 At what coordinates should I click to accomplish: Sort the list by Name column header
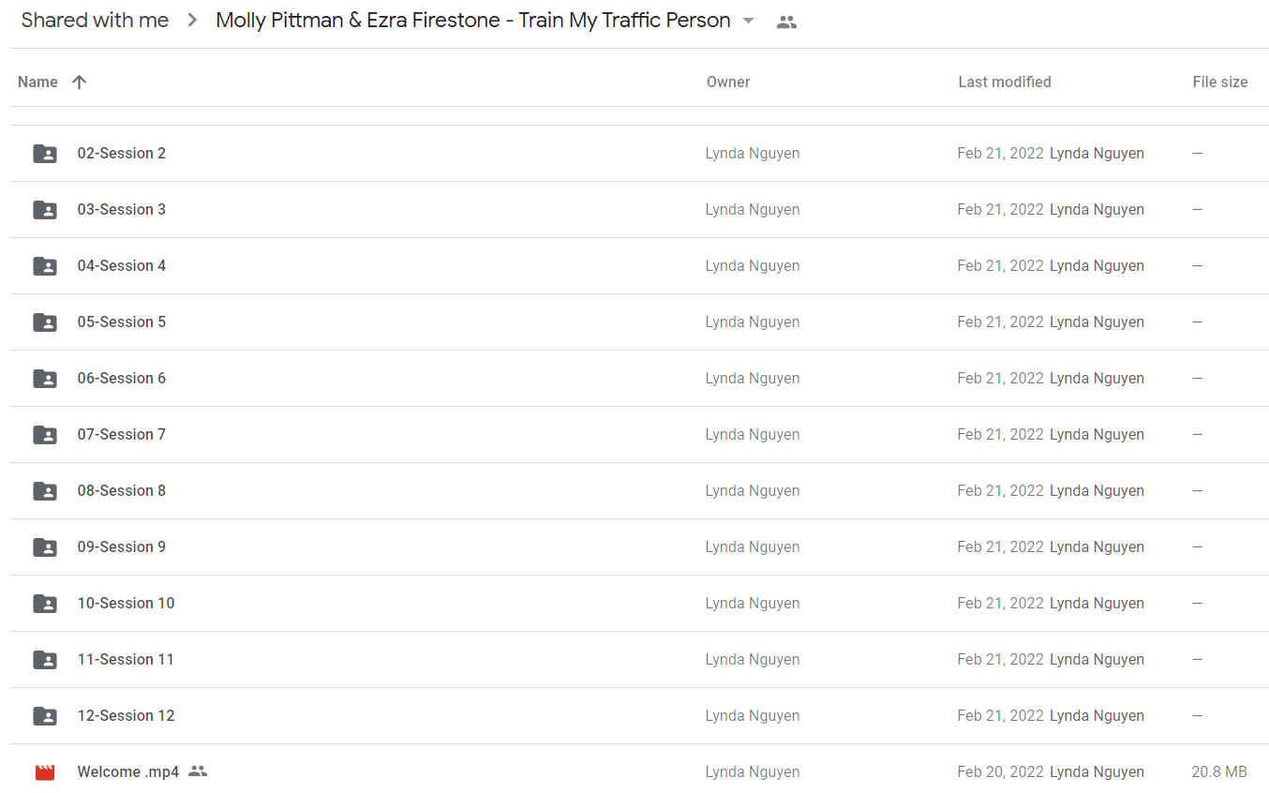pyautogui.click(x=37, y=82)
